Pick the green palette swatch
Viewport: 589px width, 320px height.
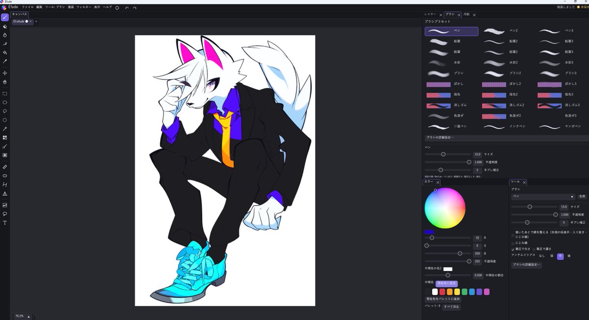click(464, 292)
